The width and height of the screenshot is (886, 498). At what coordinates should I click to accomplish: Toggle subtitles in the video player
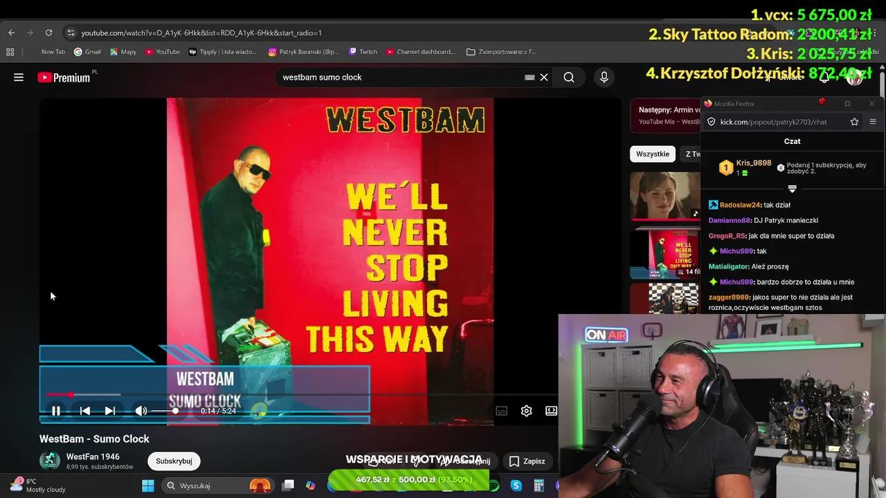502,411
